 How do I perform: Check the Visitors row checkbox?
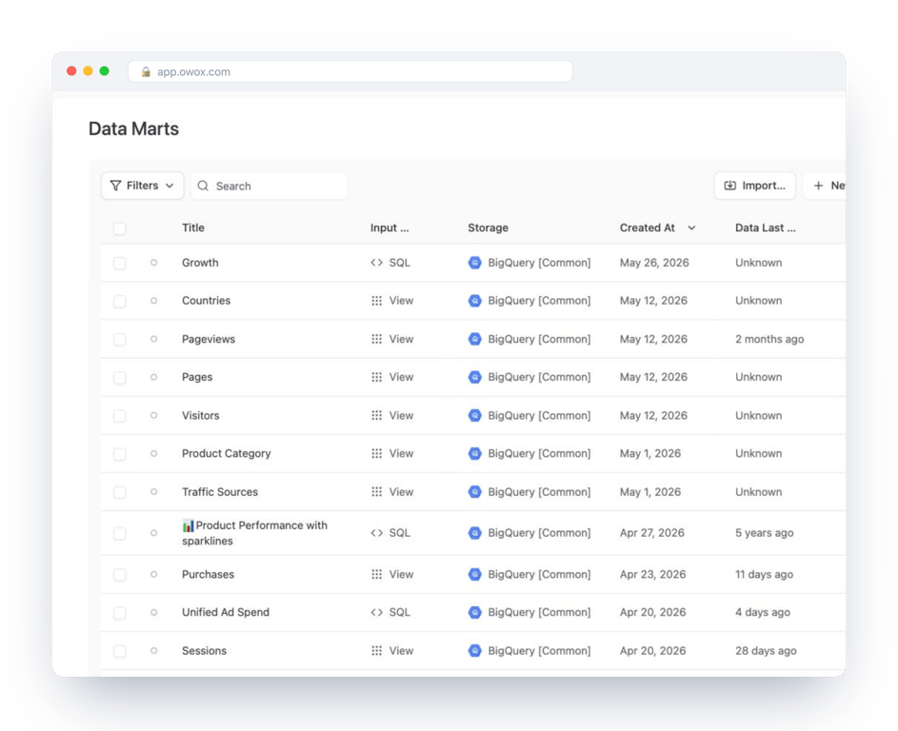click(120, 416)
